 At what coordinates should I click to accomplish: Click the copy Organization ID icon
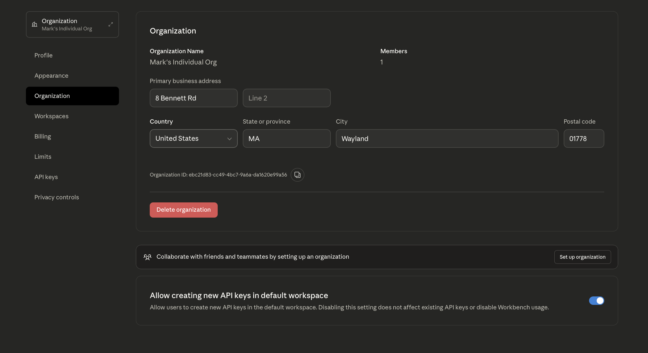[x=297, y=175]
